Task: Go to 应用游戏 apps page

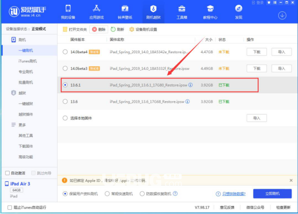Action: [96, 12]
